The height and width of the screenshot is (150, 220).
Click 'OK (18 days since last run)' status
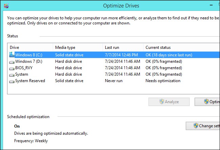(x=169, y=55)
